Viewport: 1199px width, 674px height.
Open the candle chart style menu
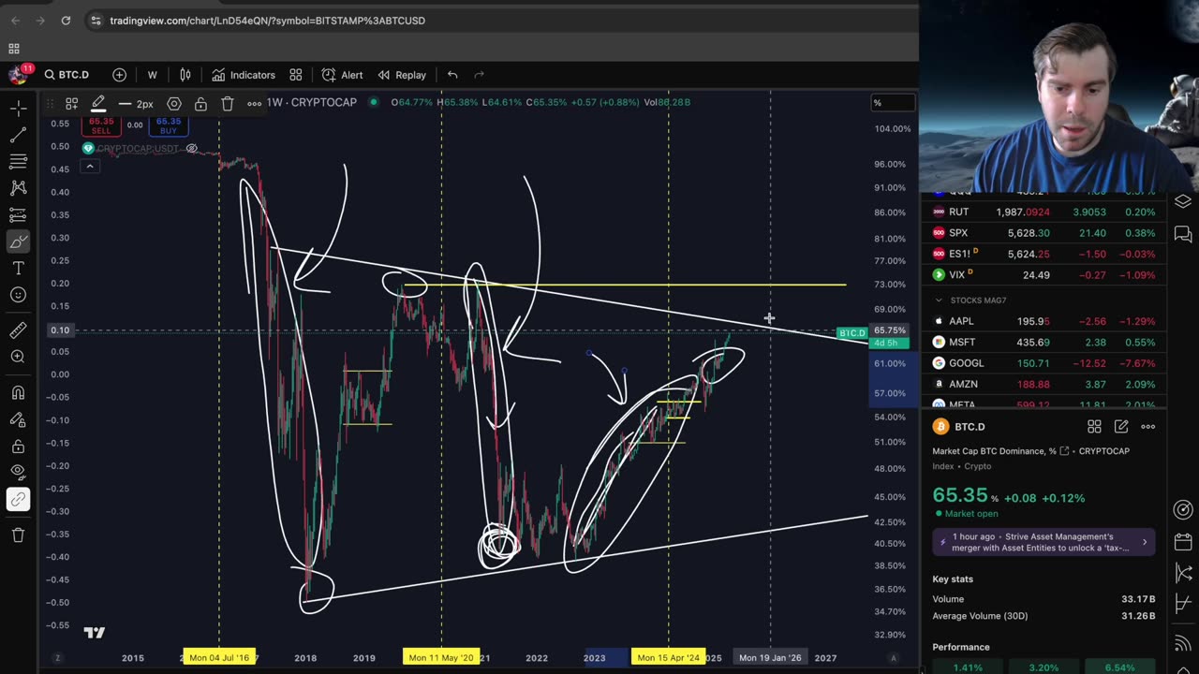[x=185, y=75]
